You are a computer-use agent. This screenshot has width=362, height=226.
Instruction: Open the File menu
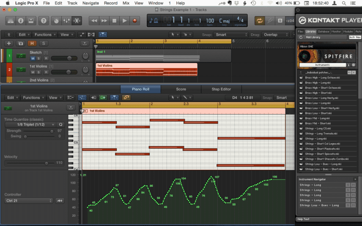(47, 3)
